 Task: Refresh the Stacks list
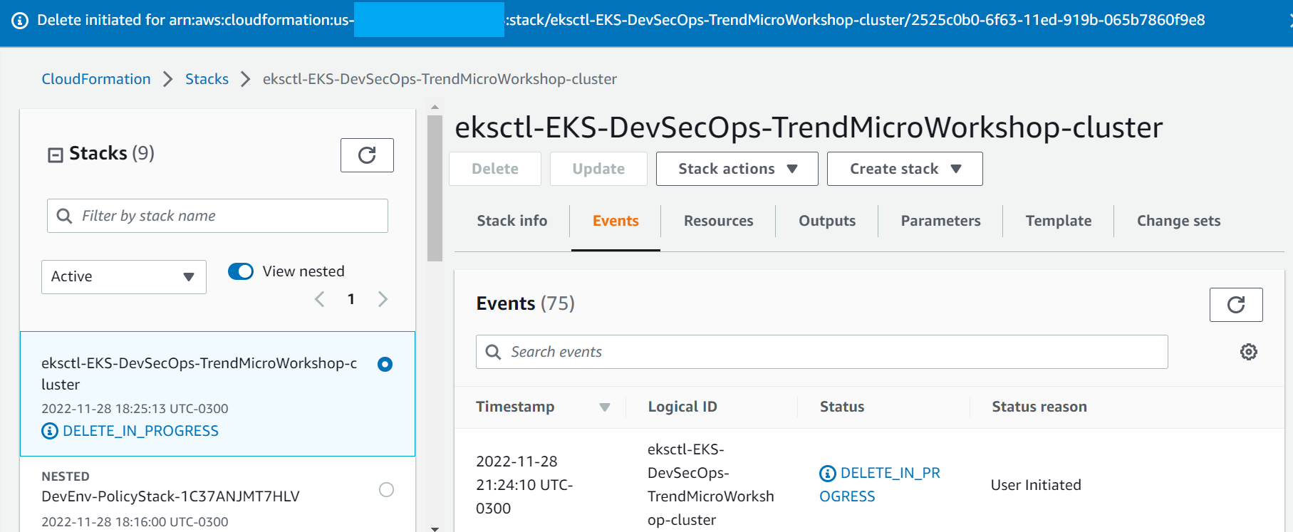point(367,155)
